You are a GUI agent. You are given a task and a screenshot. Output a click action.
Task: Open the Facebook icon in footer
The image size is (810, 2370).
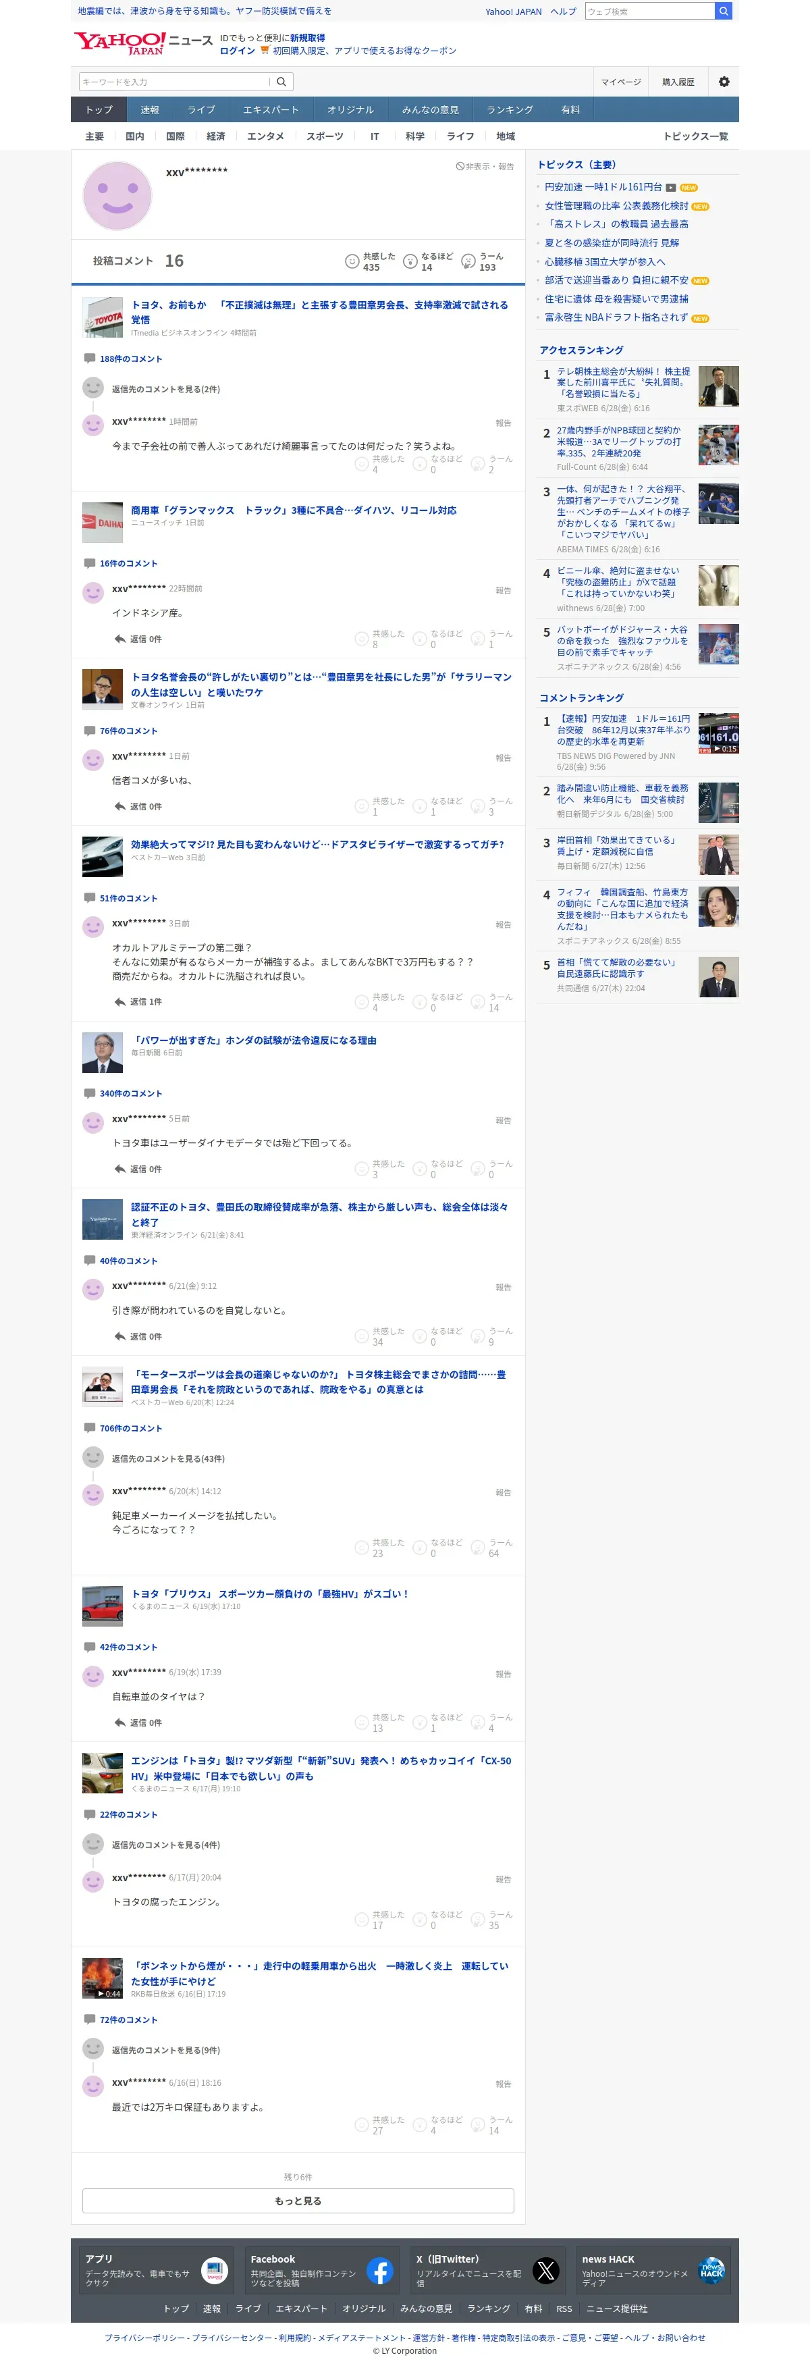pyautogui.click(x=380, y=2271)
